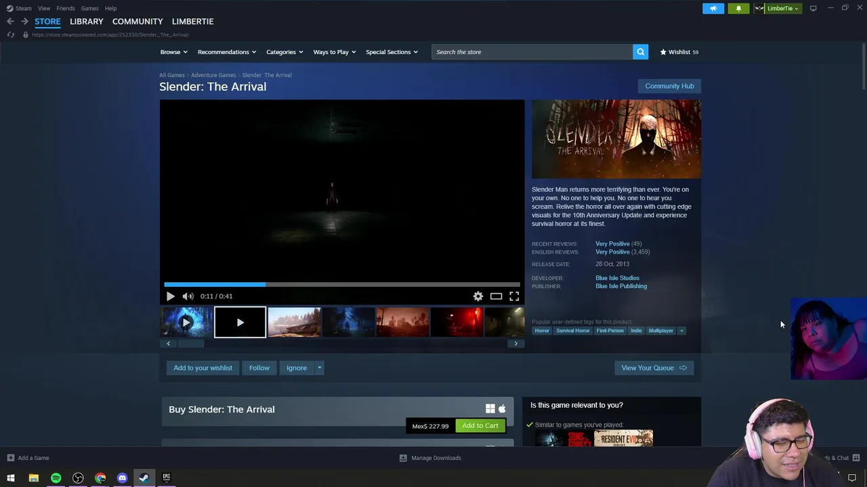Go back with the left arrow button

(10, 22)
